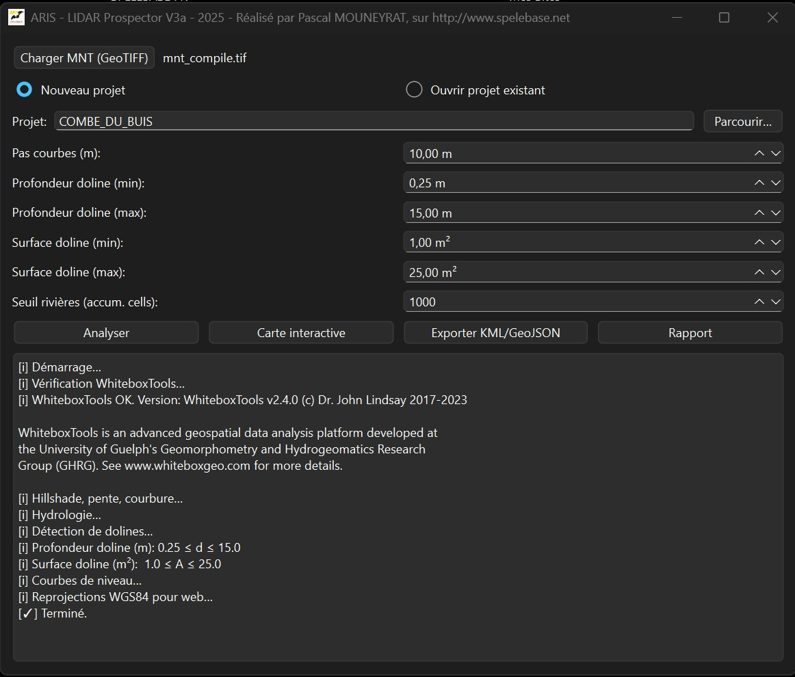795x677 pixels.
Task: Select the Nouveau projet radio button
Action: pos(25,90)
